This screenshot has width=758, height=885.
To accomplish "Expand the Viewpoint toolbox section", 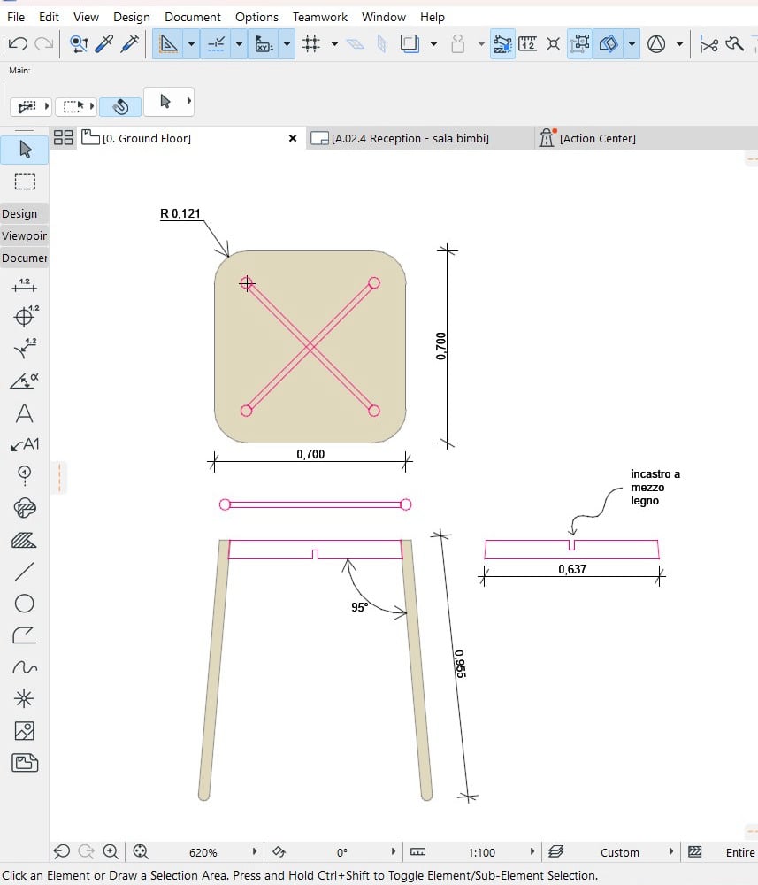I will [x=24, y=236].
